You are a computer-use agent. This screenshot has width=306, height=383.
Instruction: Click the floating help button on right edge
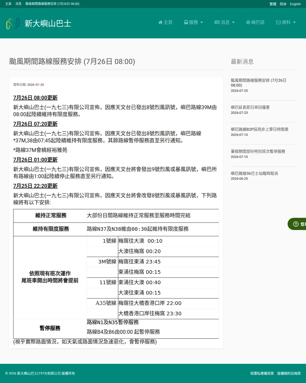point(297,224)
